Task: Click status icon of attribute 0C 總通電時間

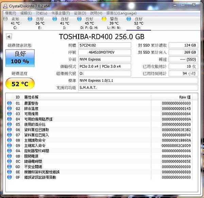Action: [10, 161]
